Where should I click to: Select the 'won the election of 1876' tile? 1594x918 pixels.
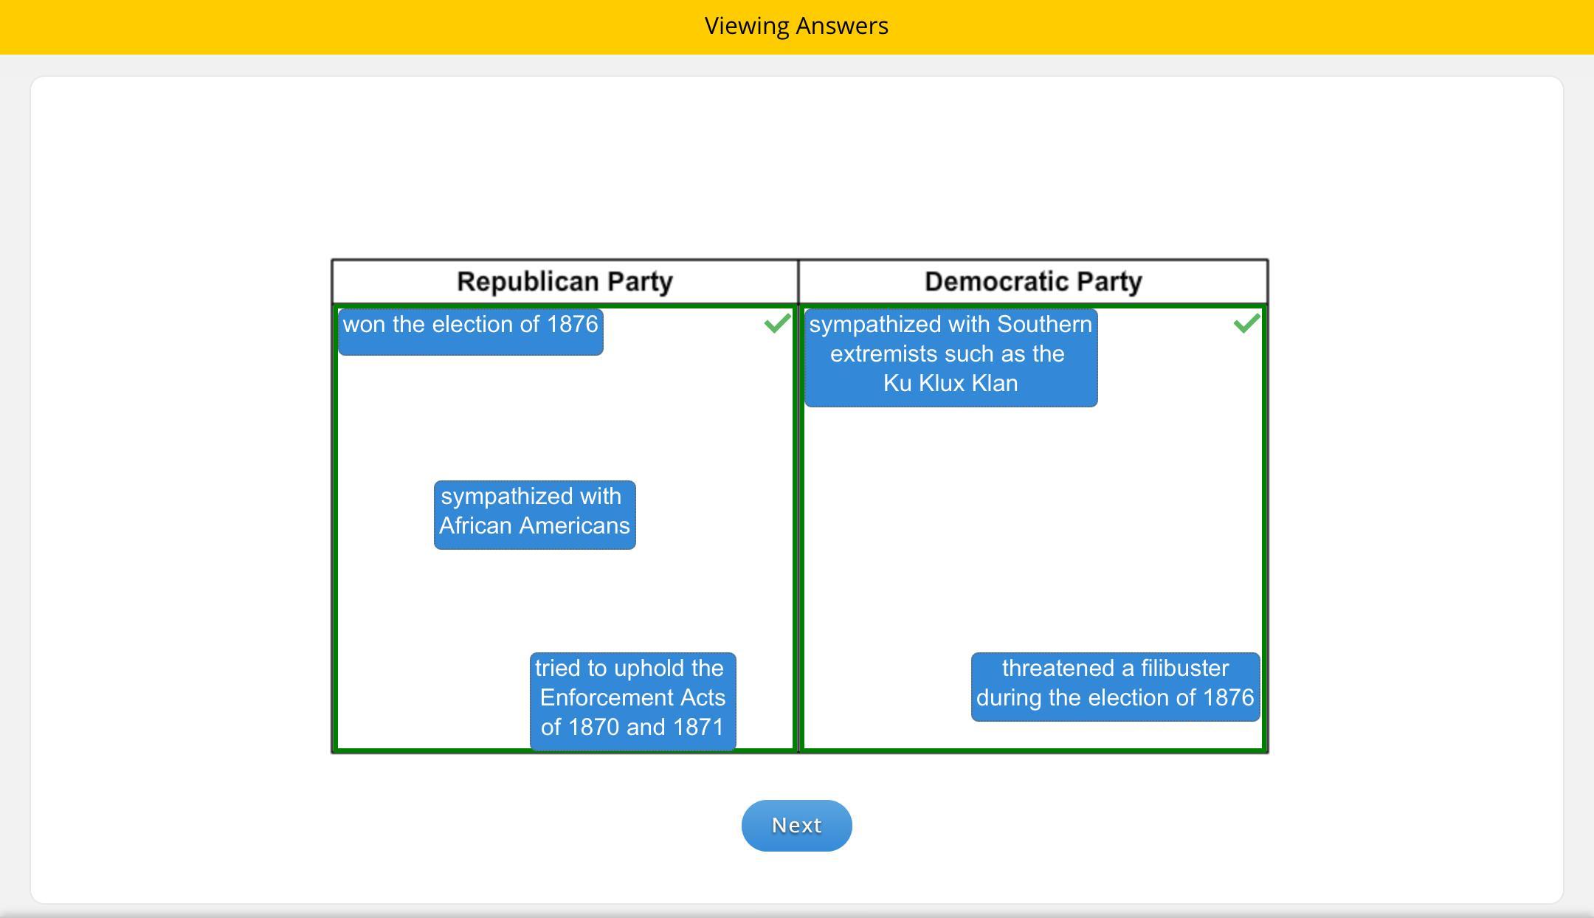(x=470, y=331)
